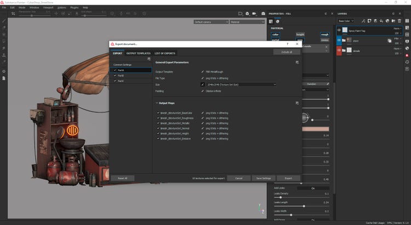Click the edit pencil icon beside Output Template

pos(202,72)
